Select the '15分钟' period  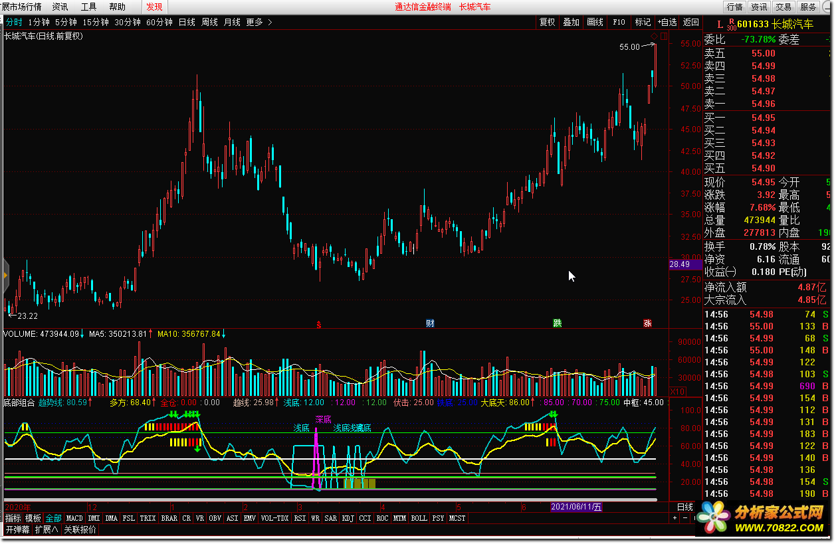pyautogui.click(x=96, y=22)
